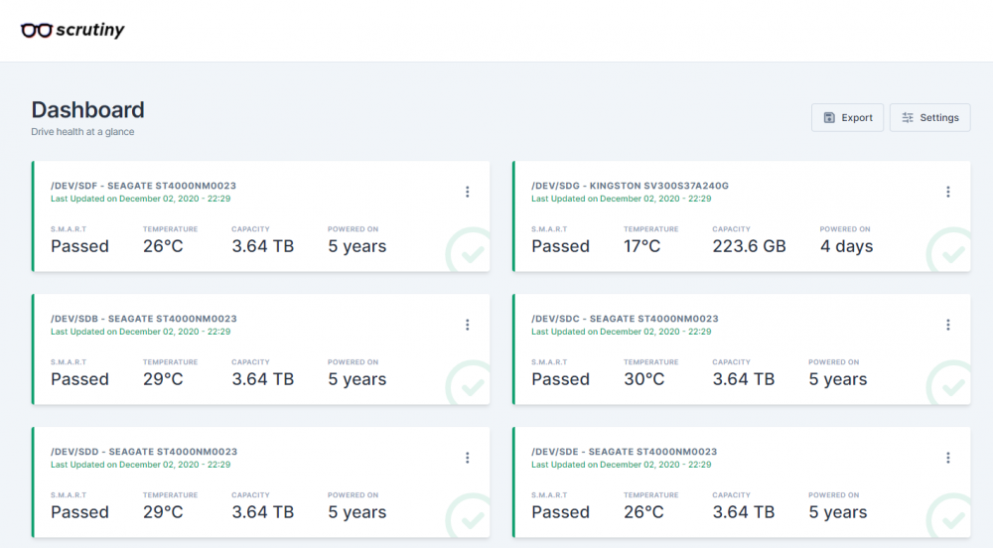Click the '5 years' powered on value for /DEV/SDC
993x548 pixels.
(x=838, y=379)
